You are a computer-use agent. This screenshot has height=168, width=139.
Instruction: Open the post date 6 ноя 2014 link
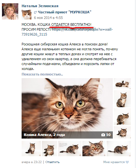[x=48, y=18]
